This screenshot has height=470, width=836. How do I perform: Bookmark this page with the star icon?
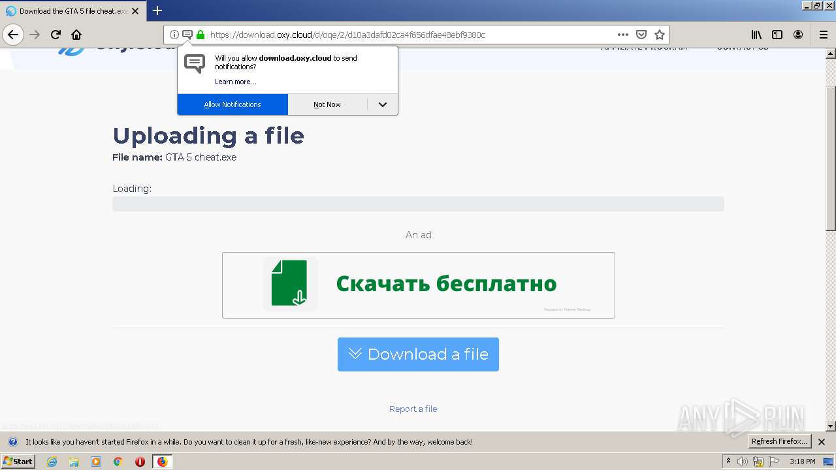pyautogui.click(x=660, y=35)
